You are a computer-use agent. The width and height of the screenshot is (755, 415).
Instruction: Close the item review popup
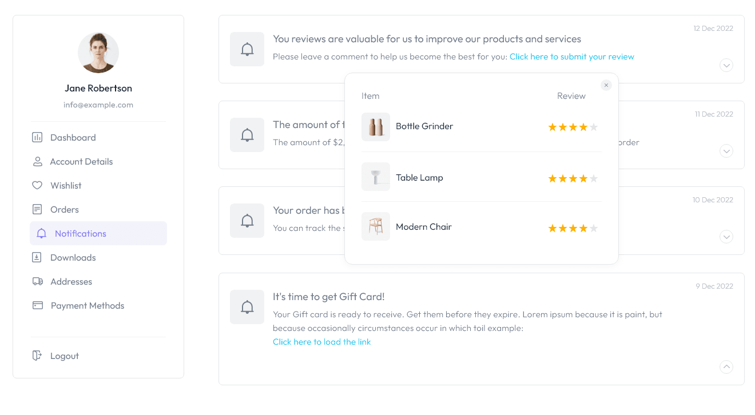click(x=606, y=85)
